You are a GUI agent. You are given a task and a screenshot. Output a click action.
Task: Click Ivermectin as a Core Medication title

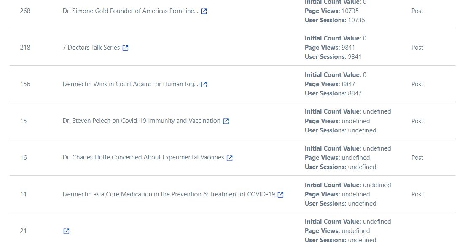click(169, 194)
